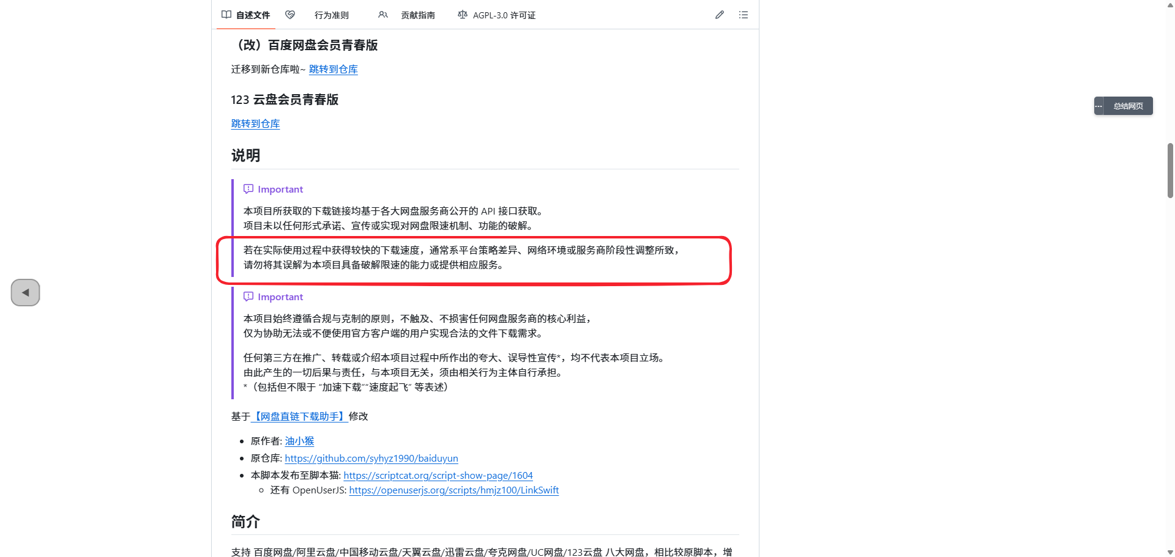The width and height of the screenshot is (1175, 557).
Task: Visit original author 油小猴 link
Action: [x=299, y=441]
